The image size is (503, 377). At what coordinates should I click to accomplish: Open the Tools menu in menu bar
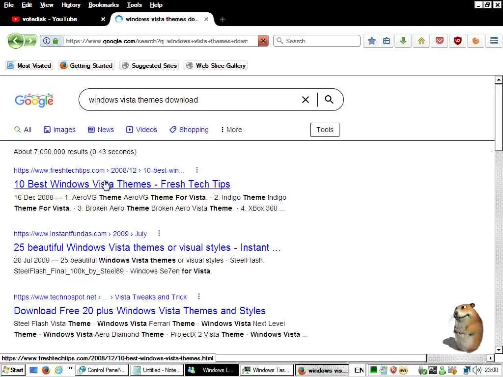(134, 5)
